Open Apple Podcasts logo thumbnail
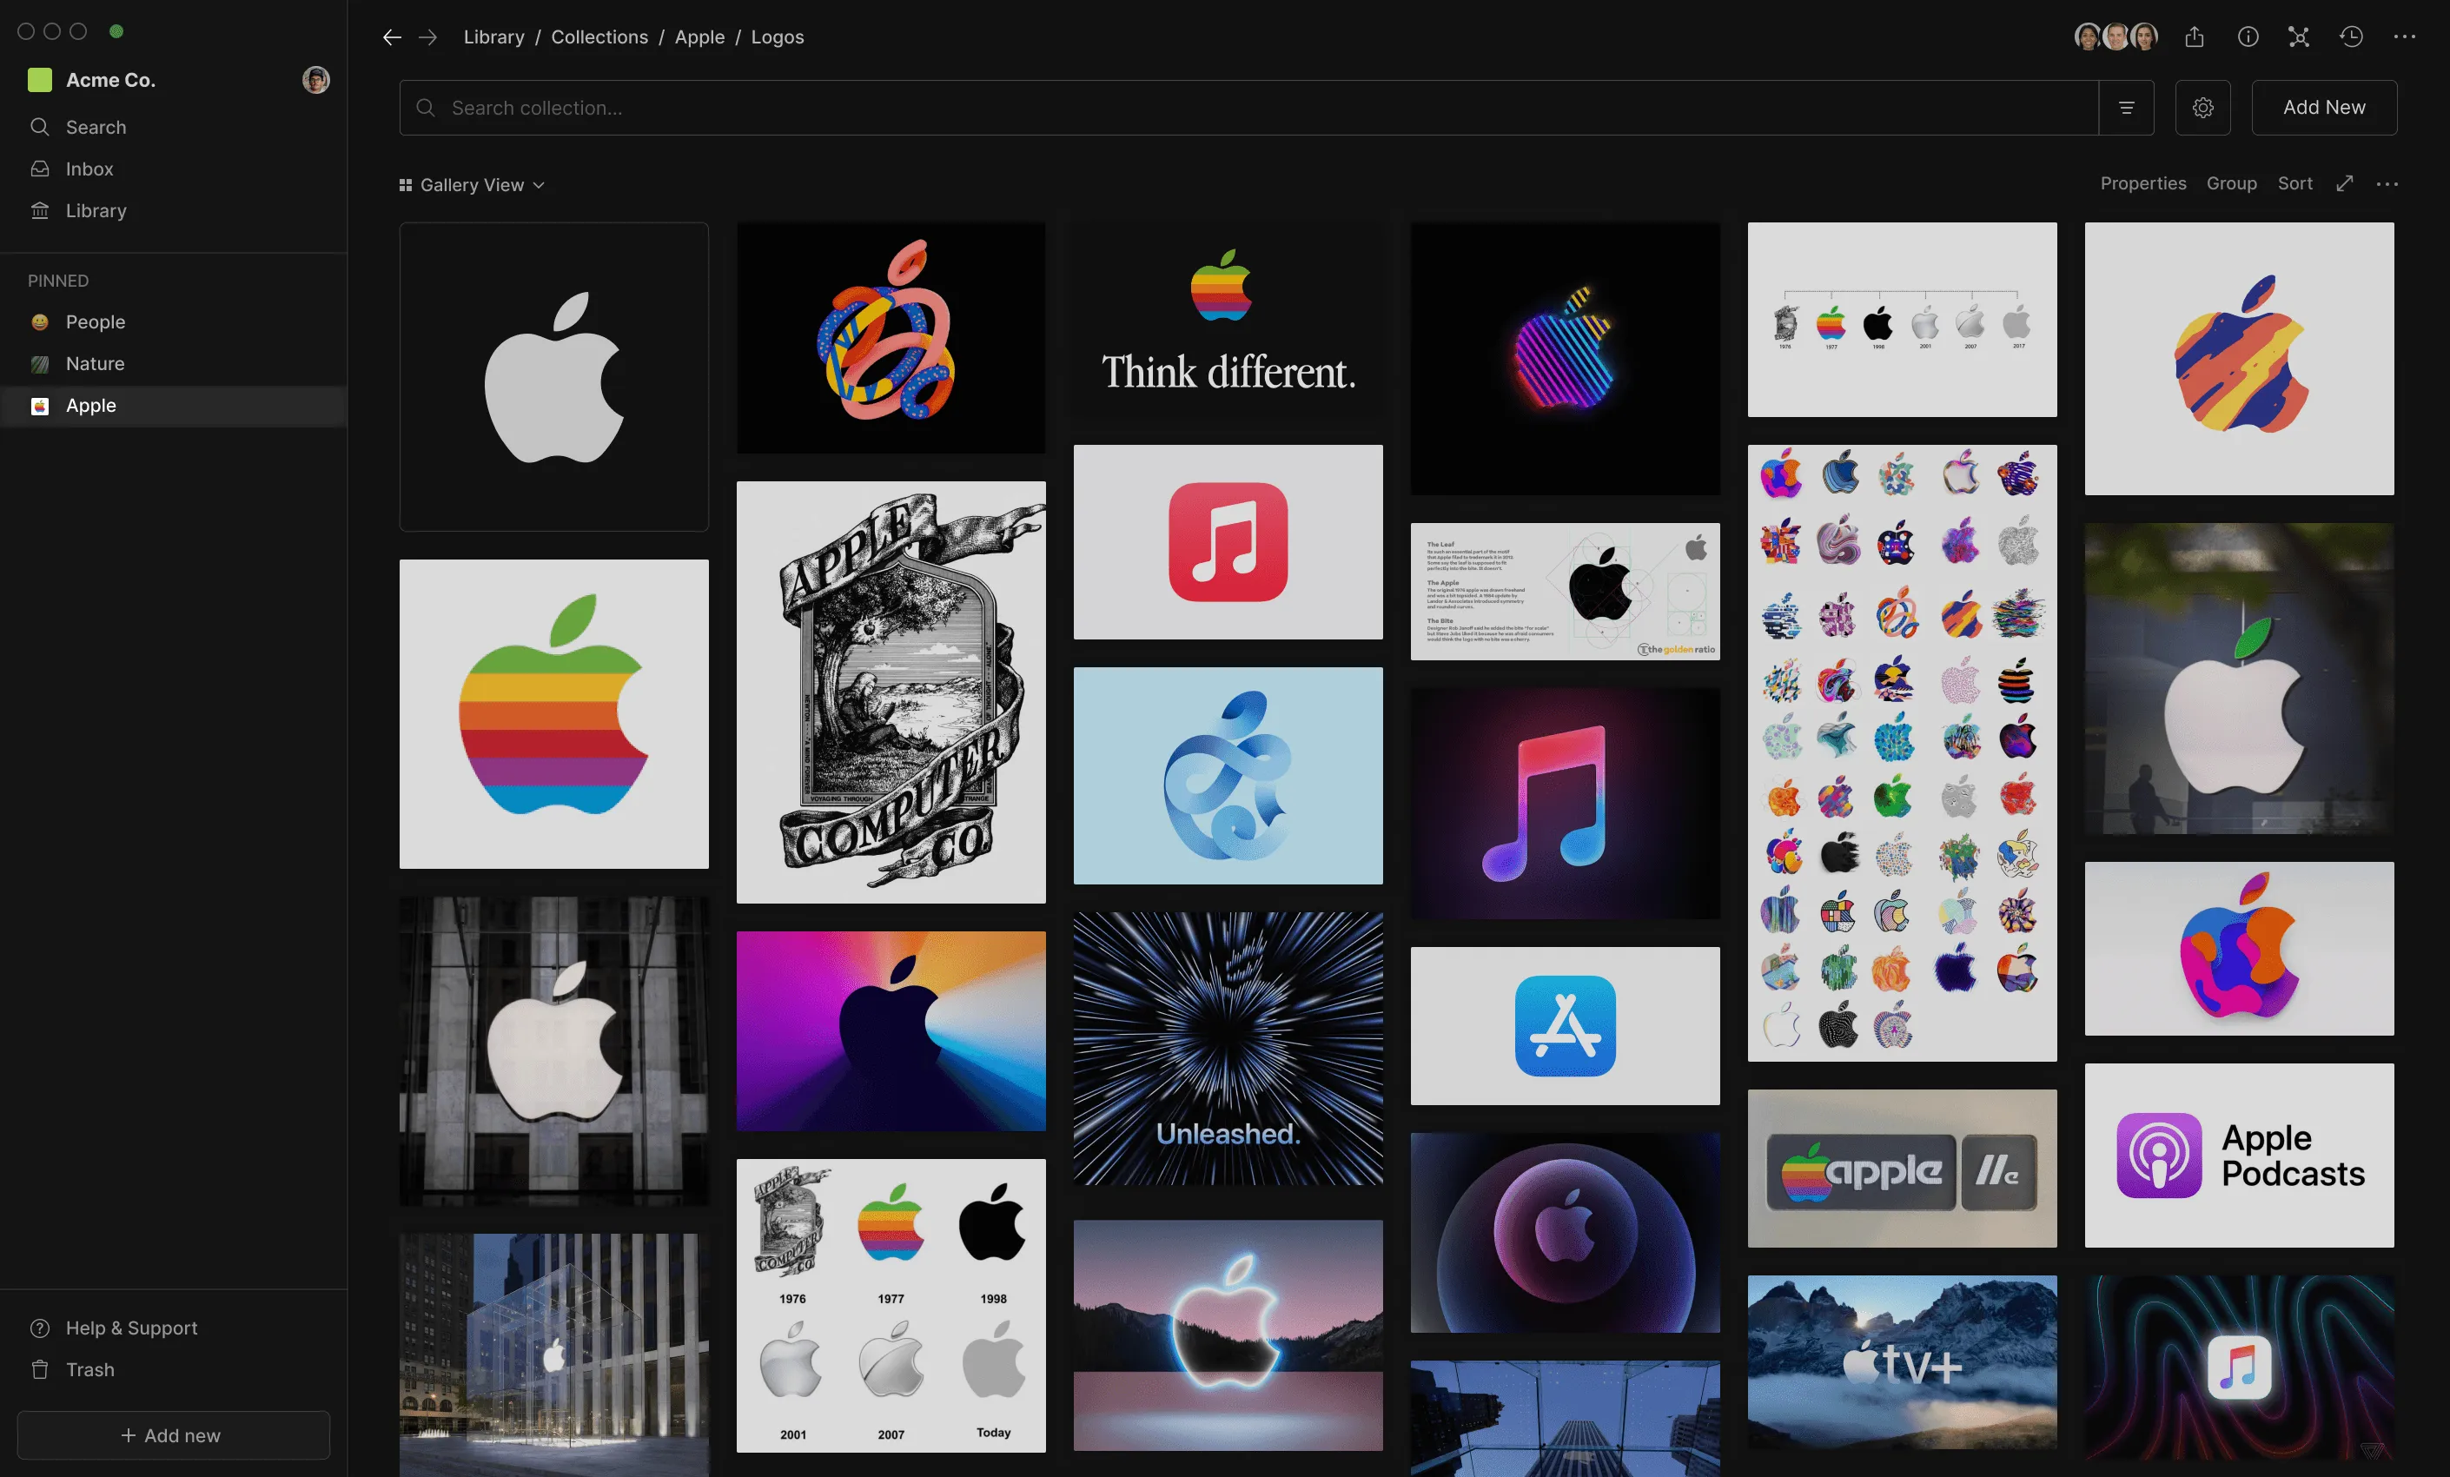 coord(2239,1155)
